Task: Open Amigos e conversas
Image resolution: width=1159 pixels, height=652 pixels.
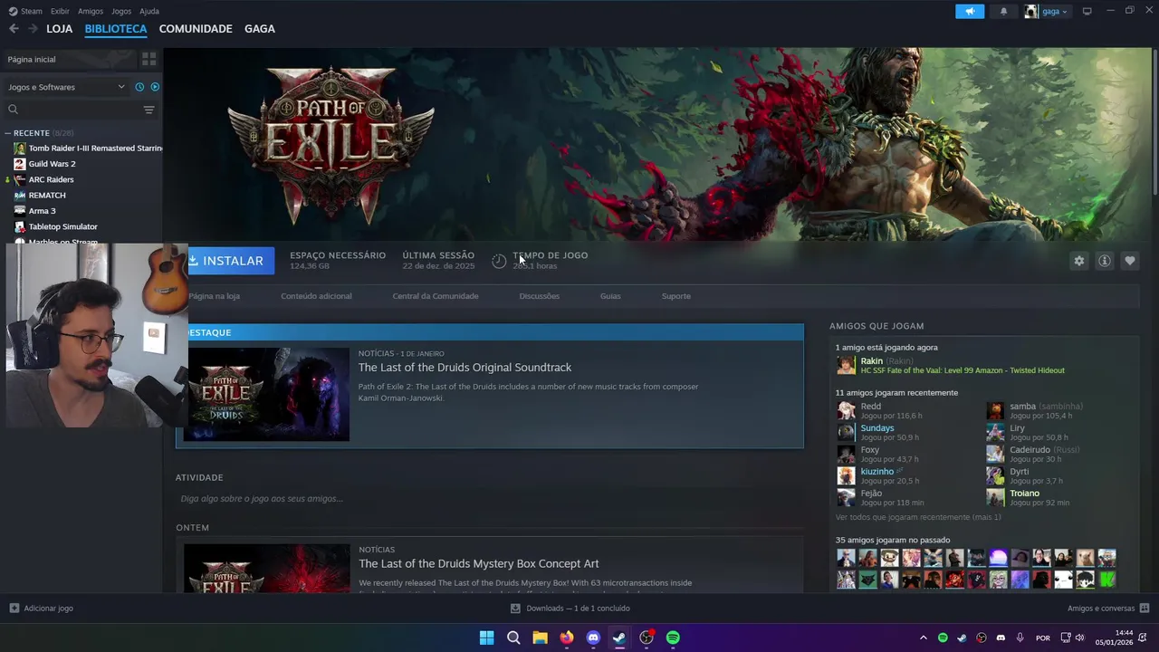Action: click(x=1107, y=609)
